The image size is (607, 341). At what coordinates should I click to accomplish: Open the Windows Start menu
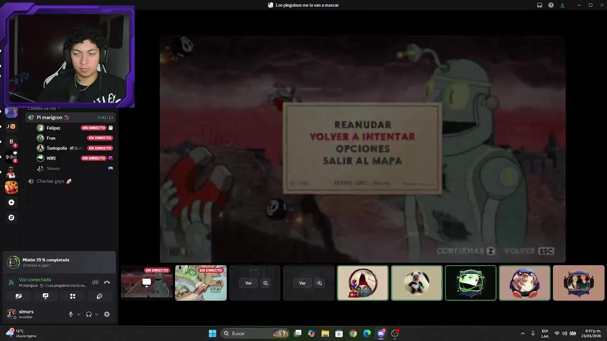tap(212, 333)
